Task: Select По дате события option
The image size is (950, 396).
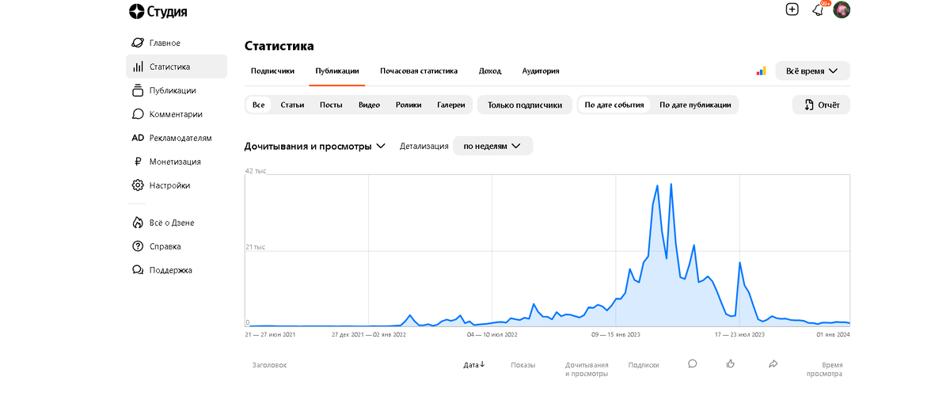Action: pyautogui.click(x=614, y=105)
